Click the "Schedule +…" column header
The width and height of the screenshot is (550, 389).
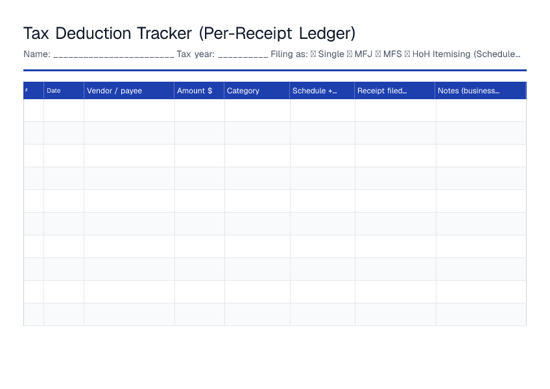point(322,91)
